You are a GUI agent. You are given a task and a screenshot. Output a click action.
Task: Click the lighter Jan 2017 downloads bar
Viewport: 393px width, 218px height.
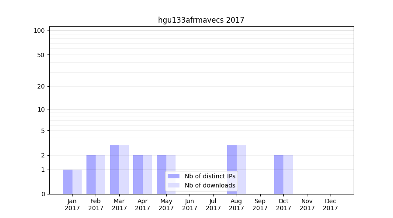coord(77,182)
